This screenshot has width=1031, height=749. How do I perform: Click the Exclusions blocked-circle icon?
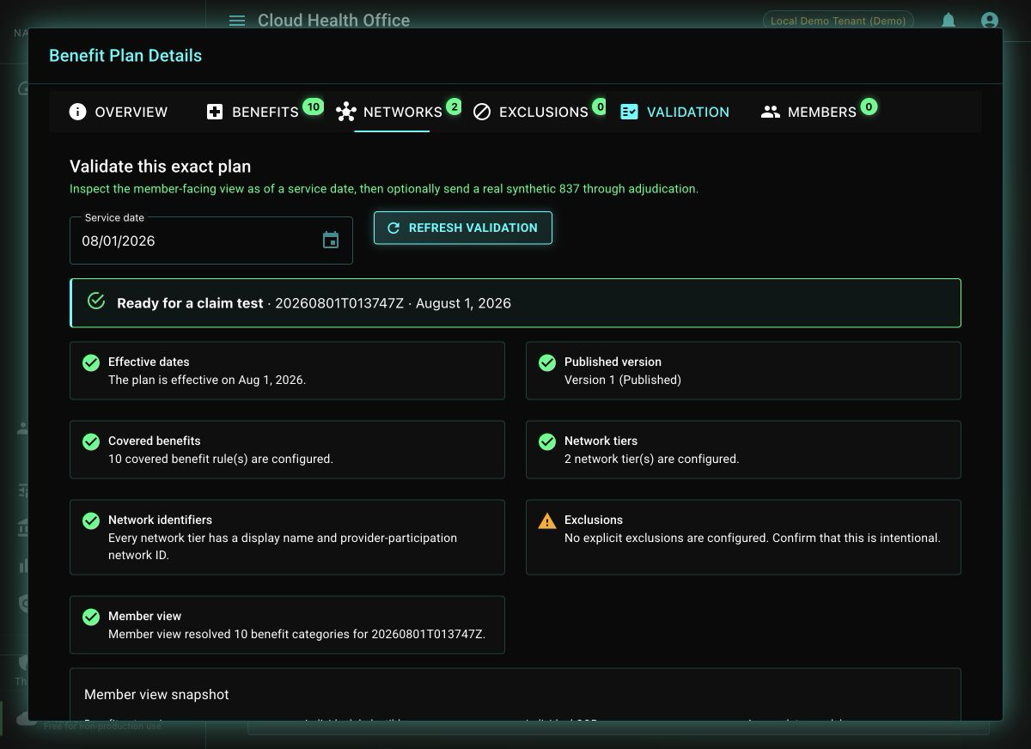[x=482, y=112]
